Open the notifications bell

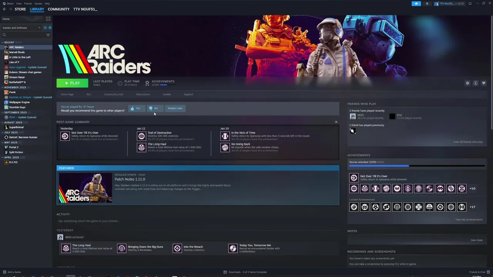[427, 3]
